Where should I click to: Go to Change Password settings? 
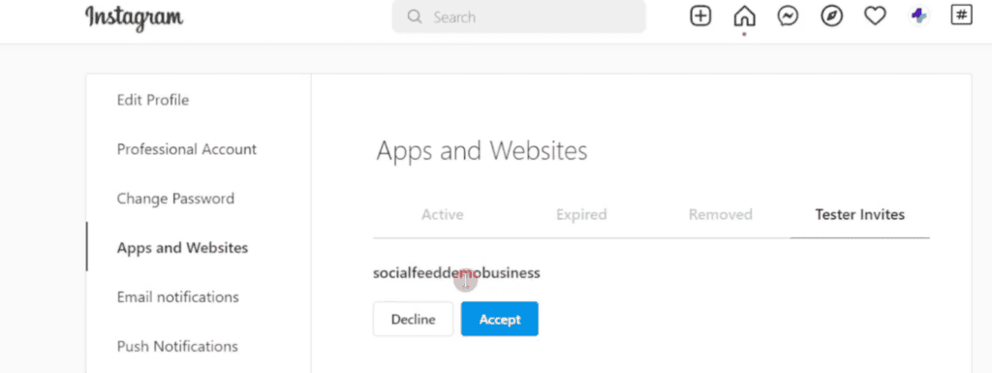point(175,199)
